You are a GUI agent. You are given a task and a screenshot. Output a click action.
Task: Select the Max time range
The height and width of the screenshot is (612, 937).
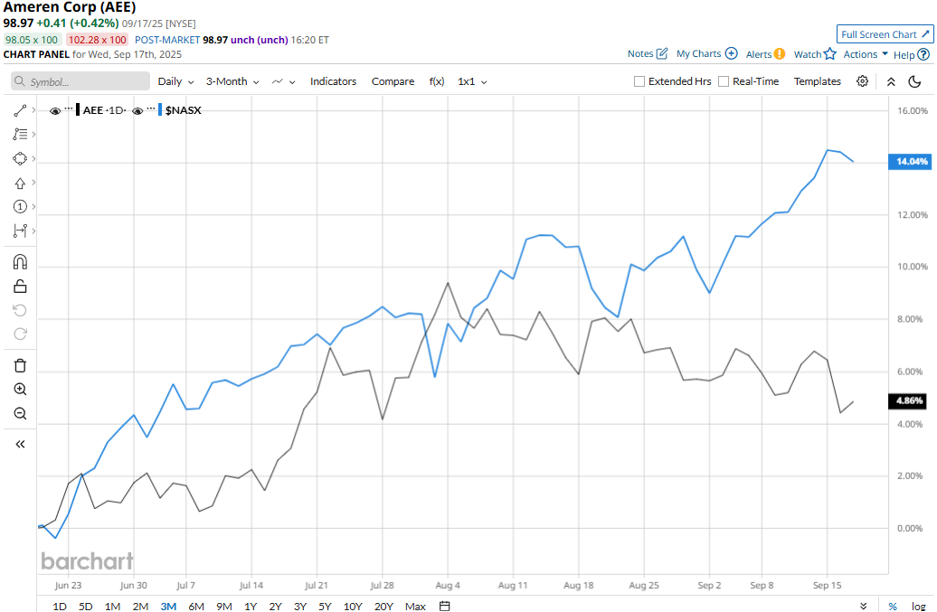[415, 606]
